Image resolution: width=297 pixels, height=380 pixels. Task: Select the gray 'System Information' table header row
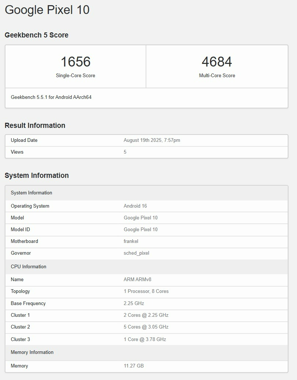[146, 193]
